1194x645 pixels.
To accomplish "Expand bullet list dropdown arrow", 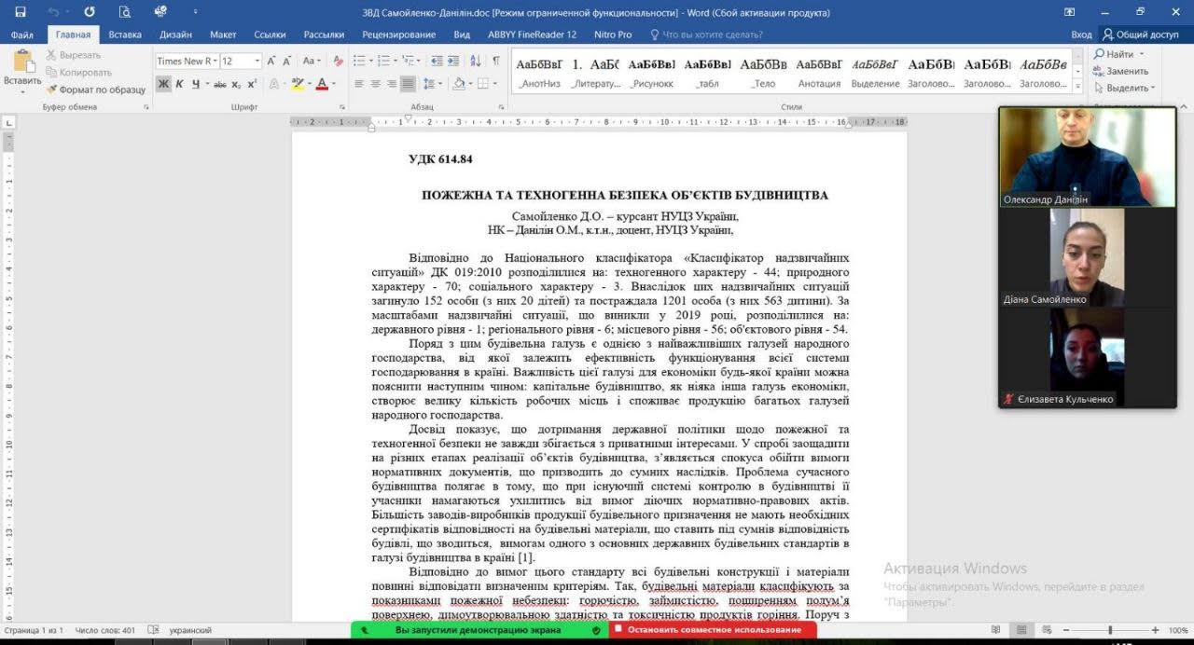I will coord(370,61).
